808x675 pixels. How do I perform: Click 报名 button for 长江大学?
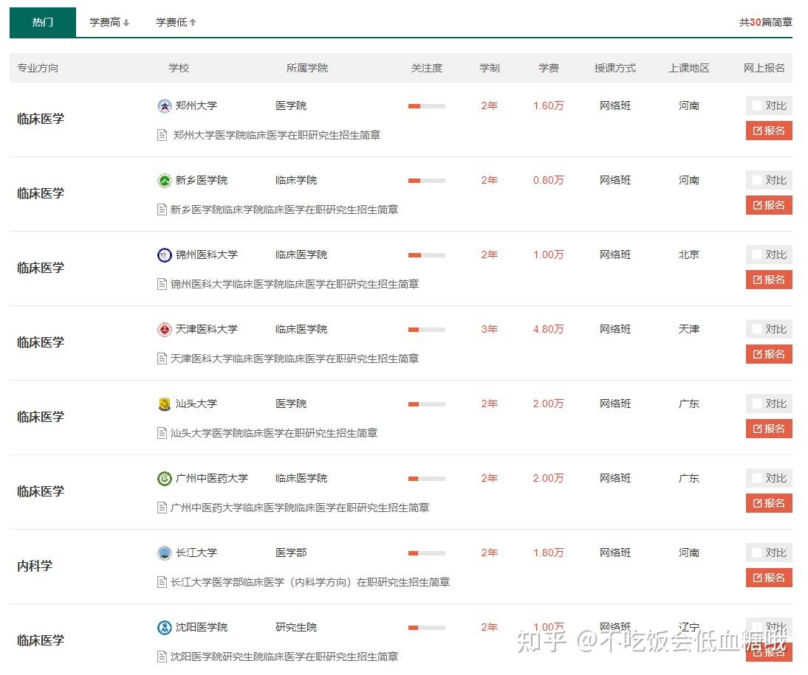[769, 578]
